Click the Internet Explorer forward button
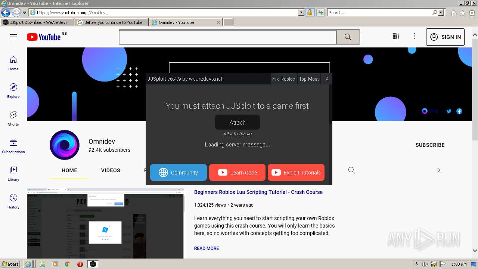 tap(16, 12)
